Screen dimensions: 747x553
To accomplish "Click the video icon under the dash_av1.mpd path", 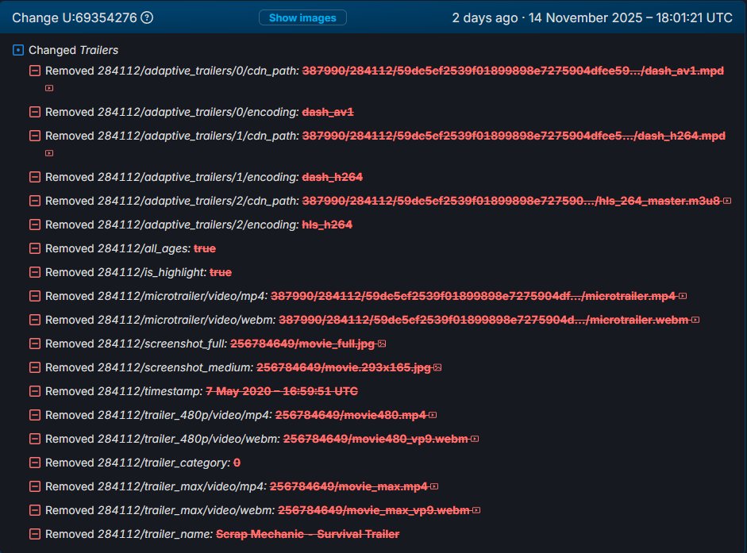I will point(49,88).
